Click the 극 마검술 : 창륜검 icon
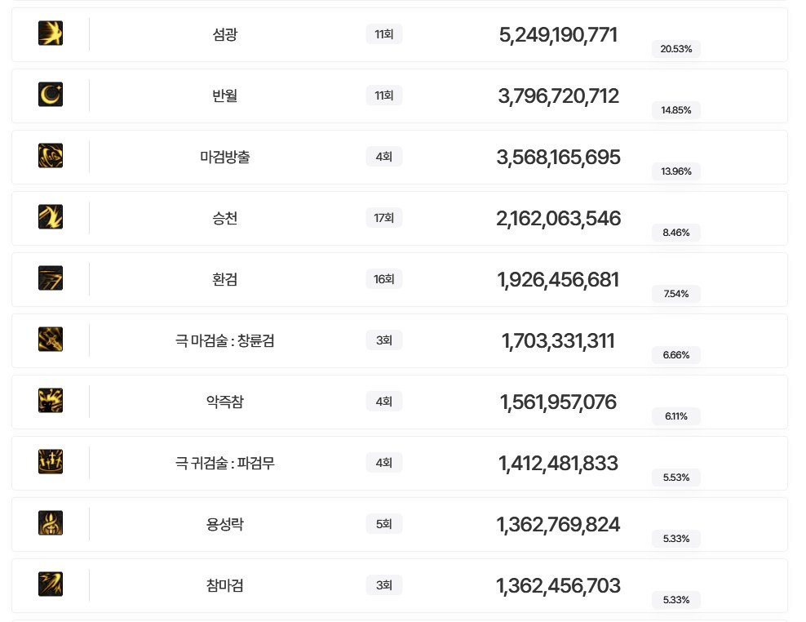The width and height of the screenshot is (806, 622). pos(51,340)
